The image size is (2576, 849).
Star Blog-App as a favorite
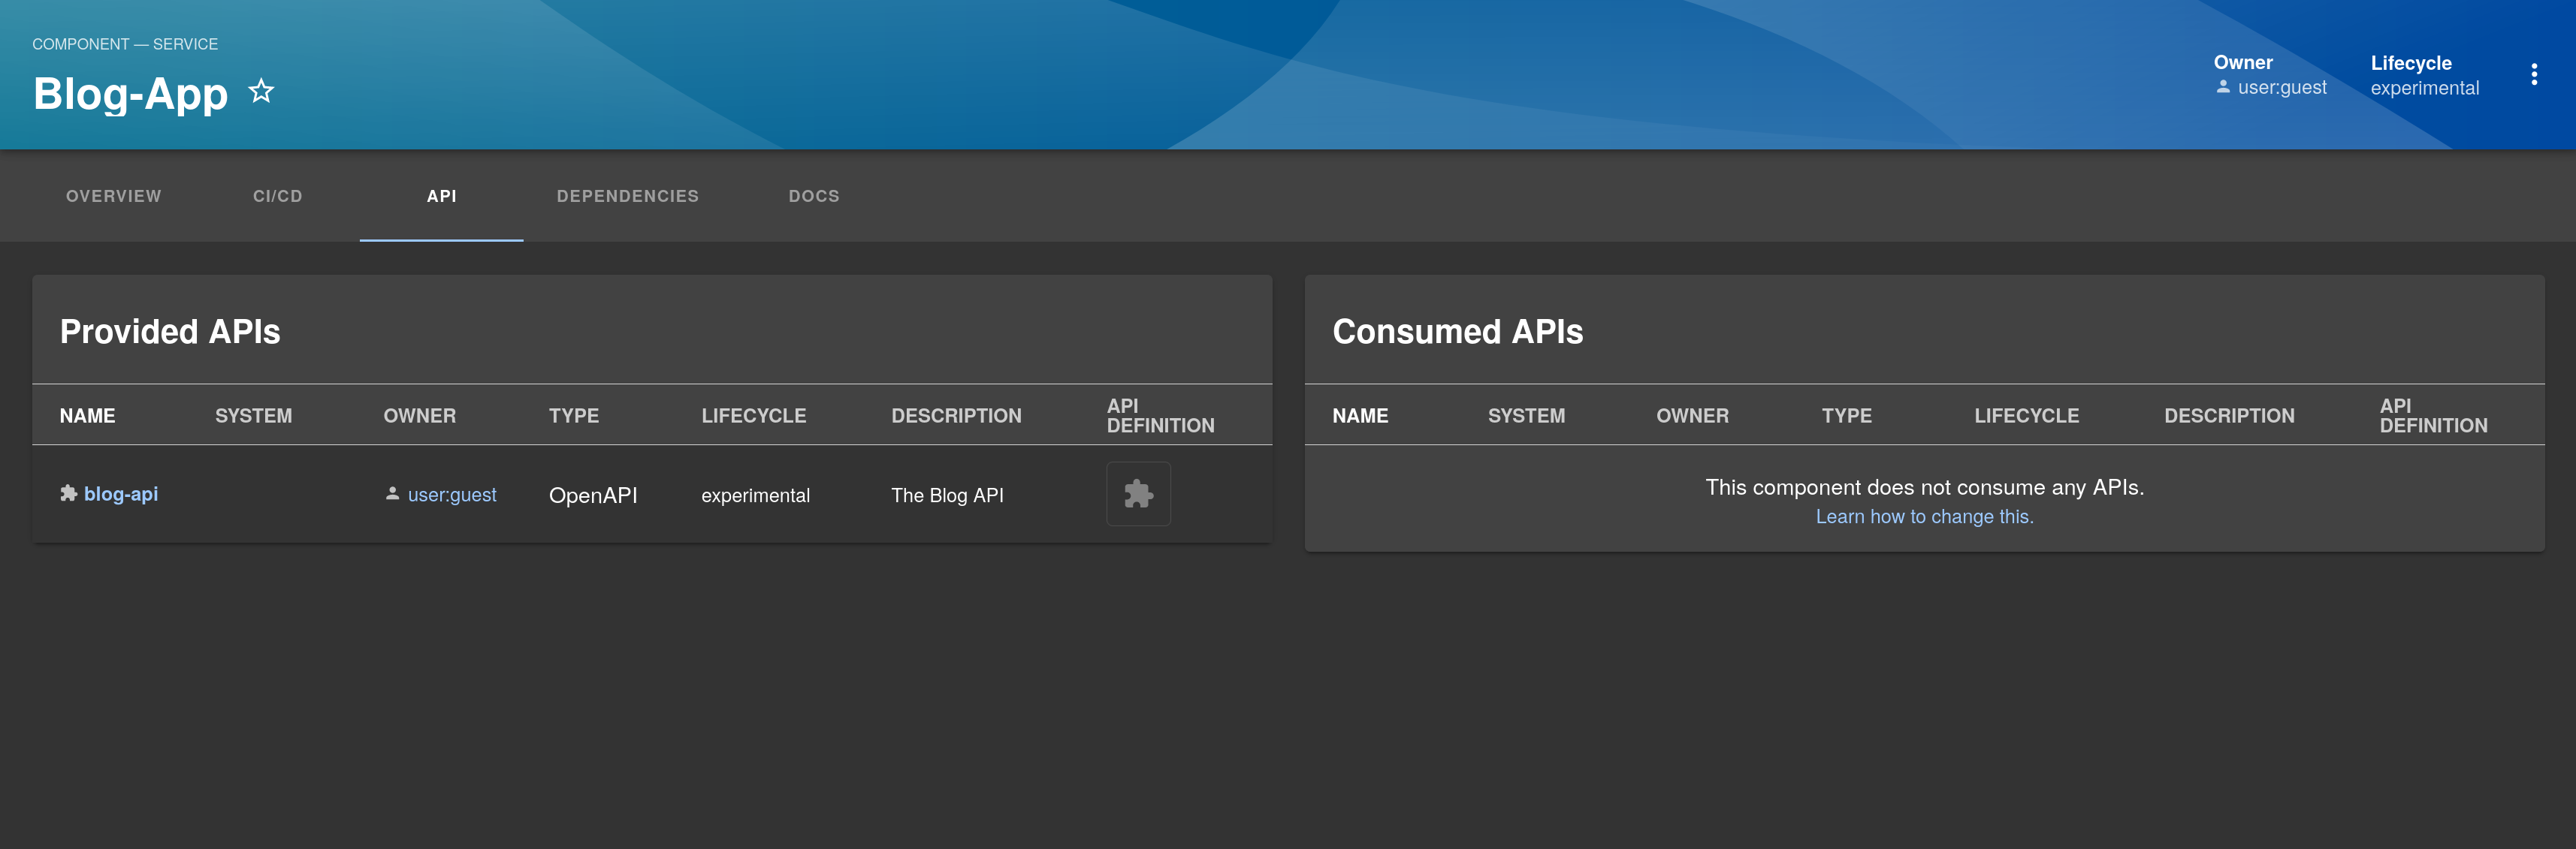click(261, 92)
